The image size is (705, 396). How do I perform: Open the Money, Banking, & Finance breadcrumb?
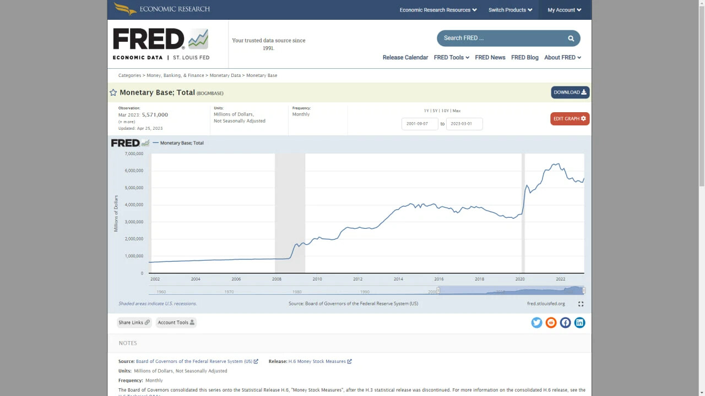pos(175,75)
